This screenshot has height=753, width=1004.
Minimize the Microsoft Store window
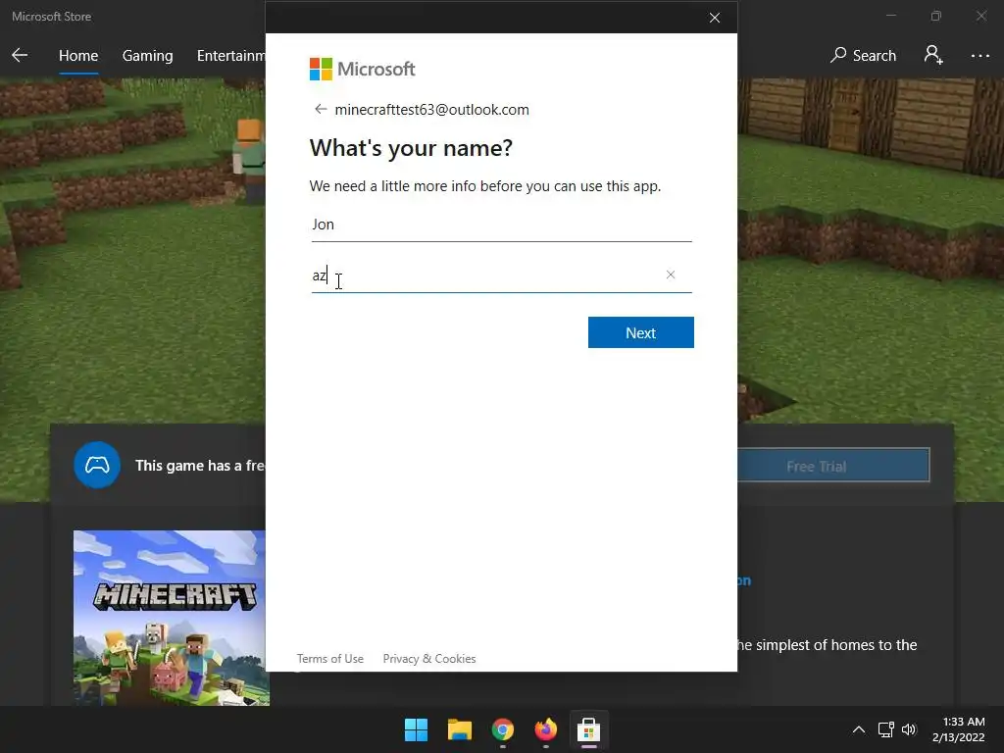pyautogui.click(x=890, y=16)
